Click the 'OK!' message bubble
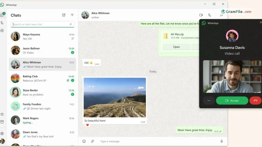262x147 pixels. click(x=92, y=63)
